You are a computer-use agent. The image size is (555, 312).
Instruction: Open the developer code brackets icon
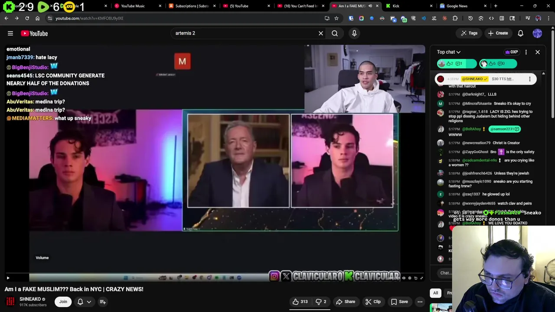pos(491,18)
